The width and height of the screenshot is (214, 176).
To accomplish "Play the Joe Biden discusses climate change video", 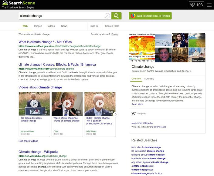I will 34,104.
